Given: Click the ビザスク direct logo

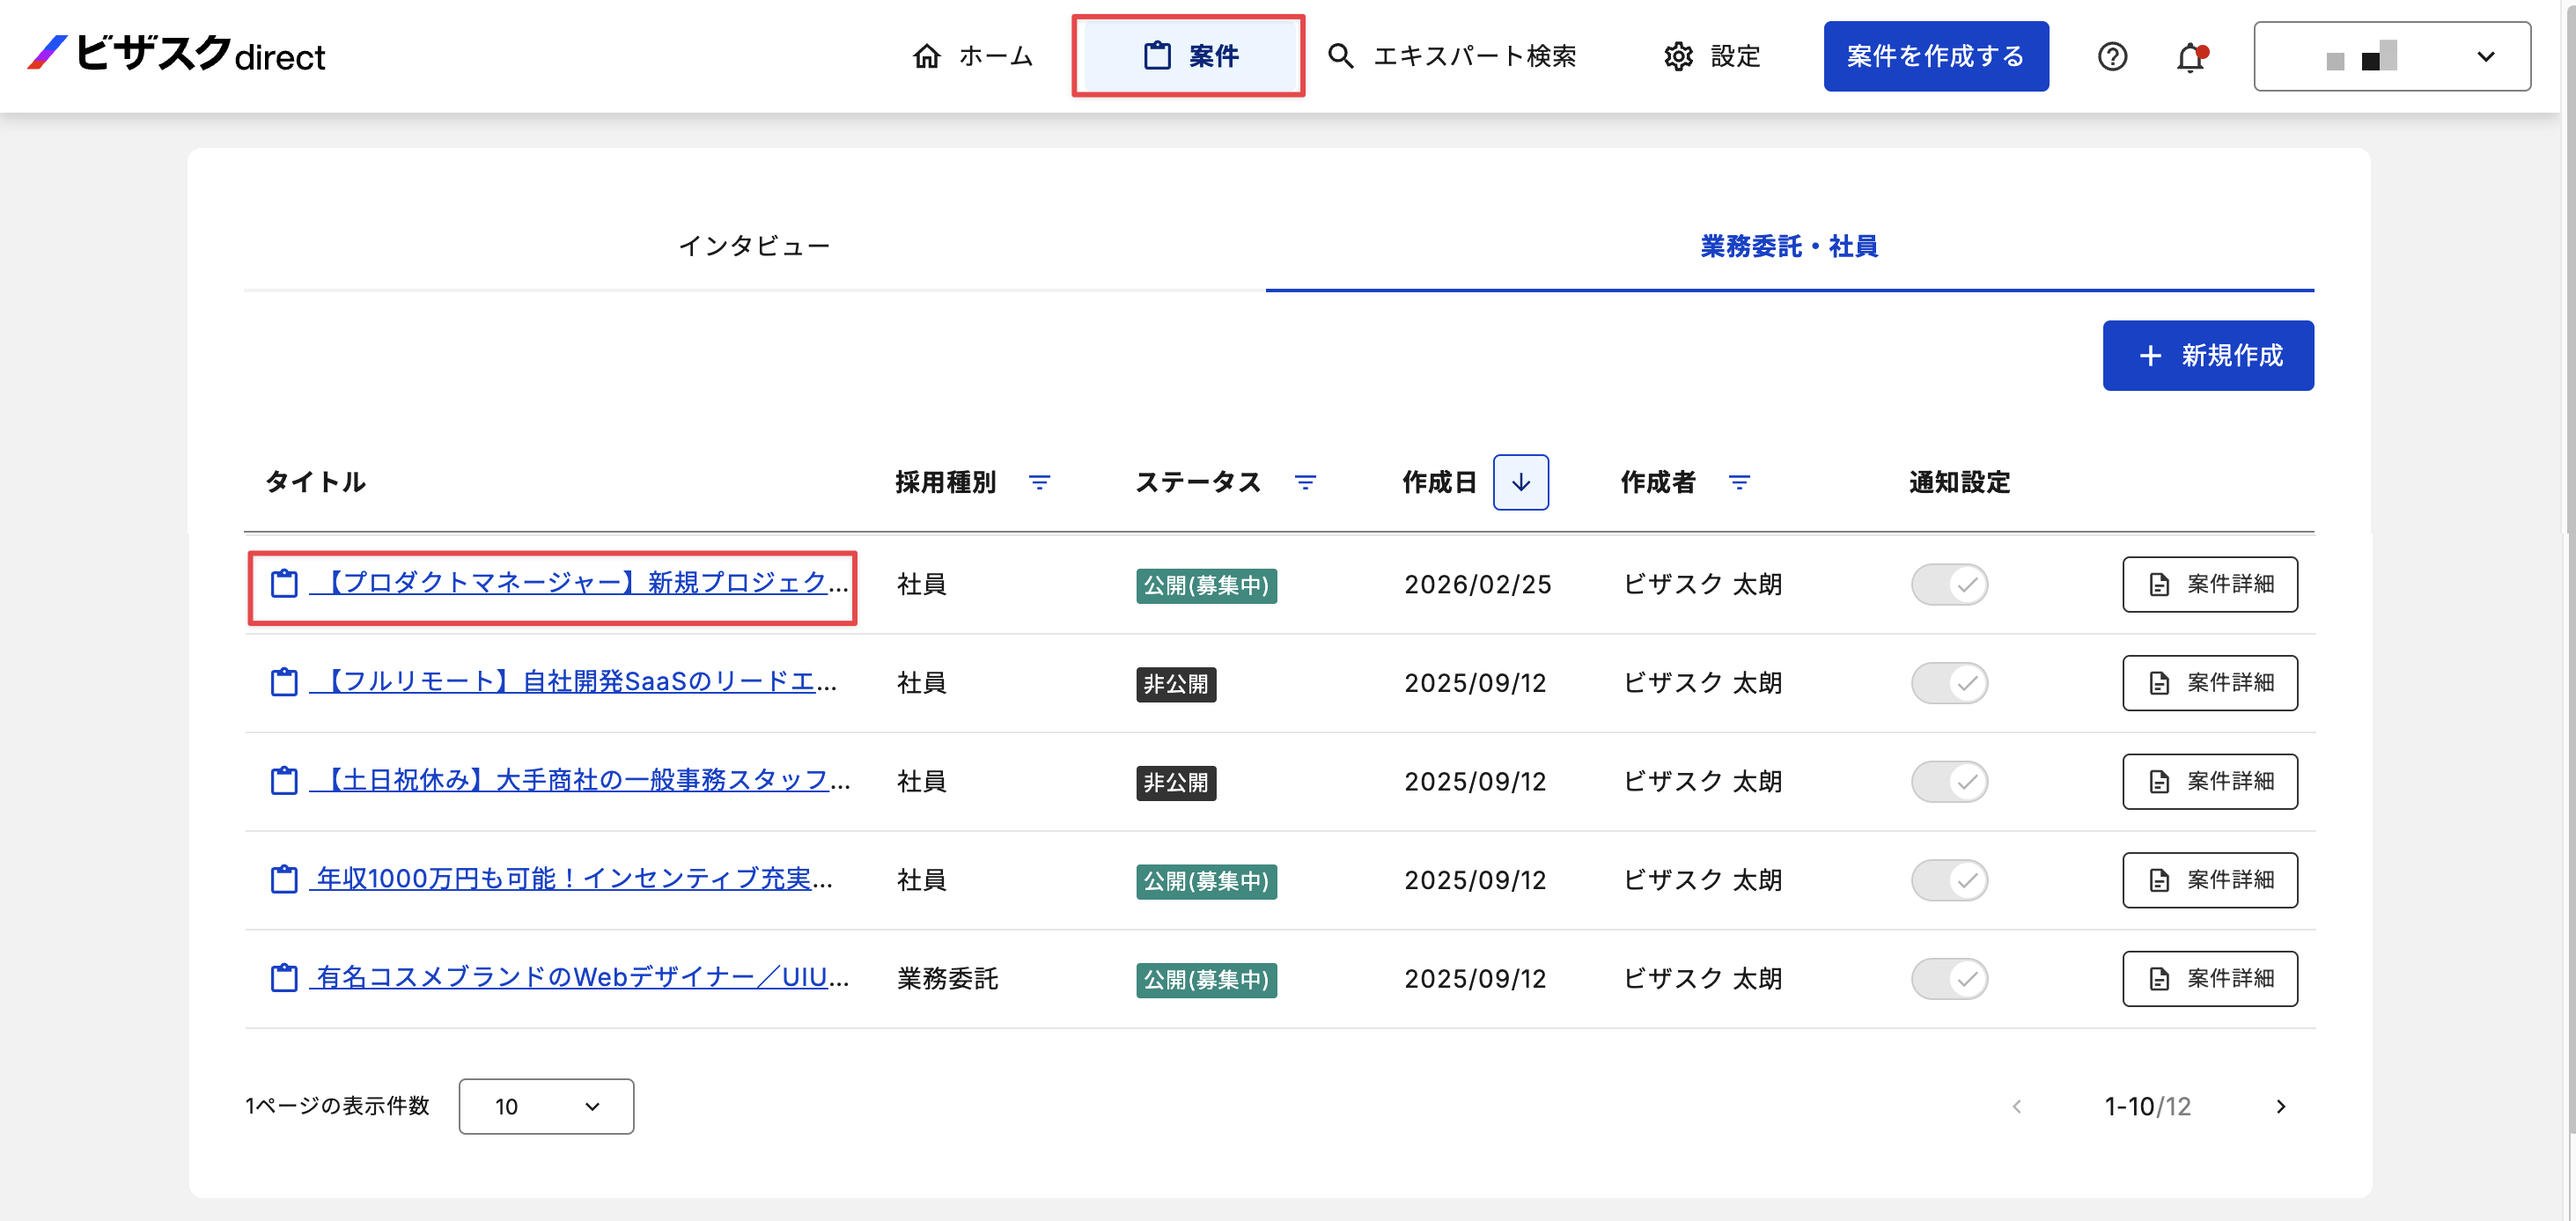Looking at the screenshot, I should click(x=176, y=54).
